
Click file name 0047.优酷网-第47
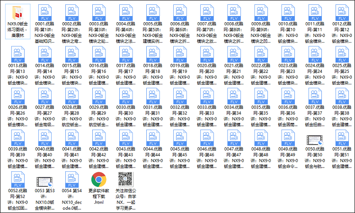click(234, 157)
